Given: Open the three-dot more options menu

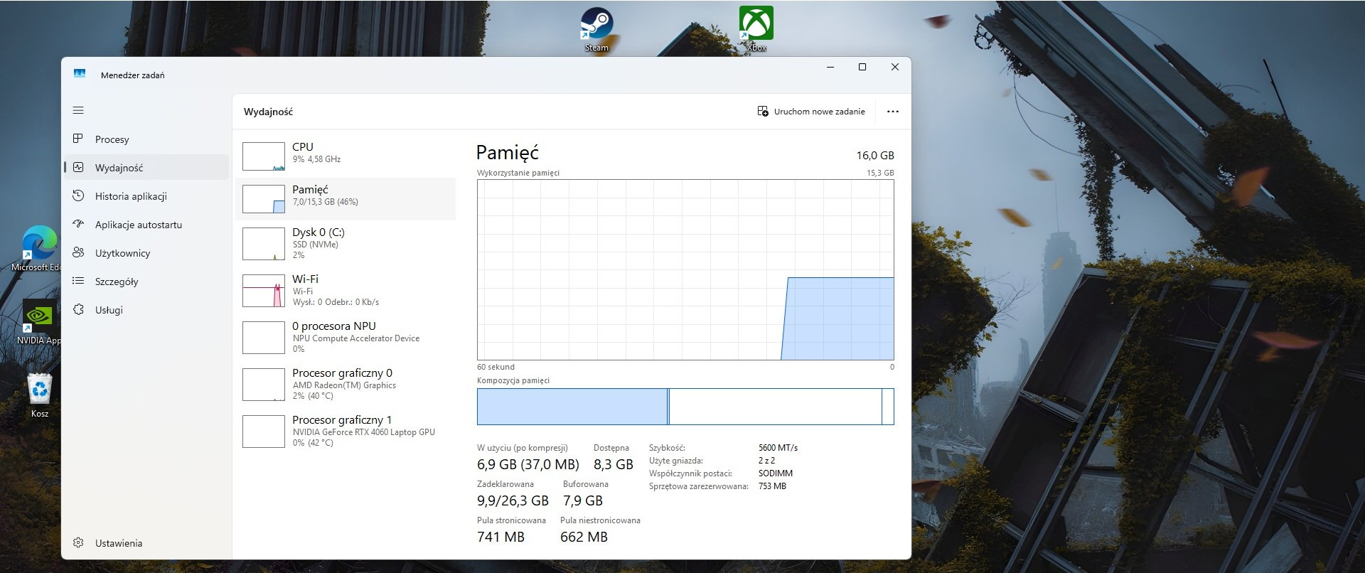Looking at the screenshot, I should point(893,112).
